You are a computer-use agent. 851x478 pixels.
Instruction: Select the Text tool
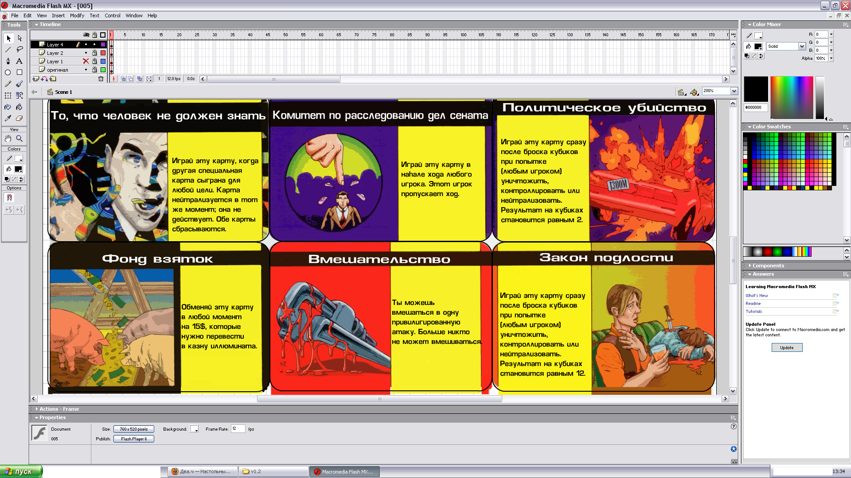click(x=20, y=61)
